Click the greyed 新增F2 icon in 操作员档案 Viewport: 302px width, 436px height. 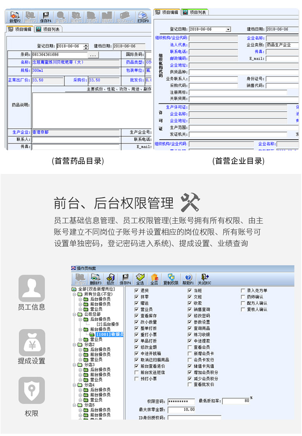pyautogui.click(x=80, y=279)
